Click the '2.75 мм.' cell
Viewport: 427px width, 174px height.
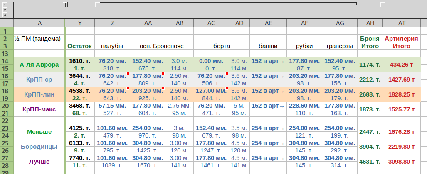click(180, 106)
